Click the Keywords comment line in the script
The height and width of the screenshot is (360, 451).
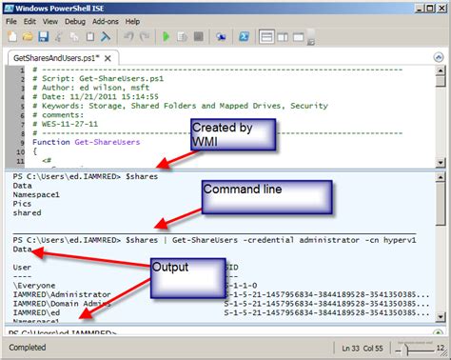point(180,106)
